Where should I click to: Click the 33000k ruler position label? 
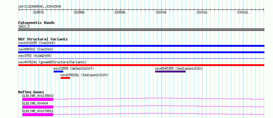pos(161,13)
